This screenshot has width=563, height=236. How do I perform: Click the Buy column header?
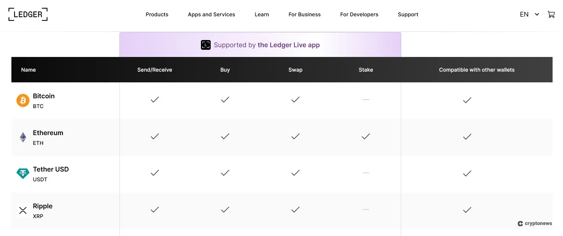(x=225, y=70)
